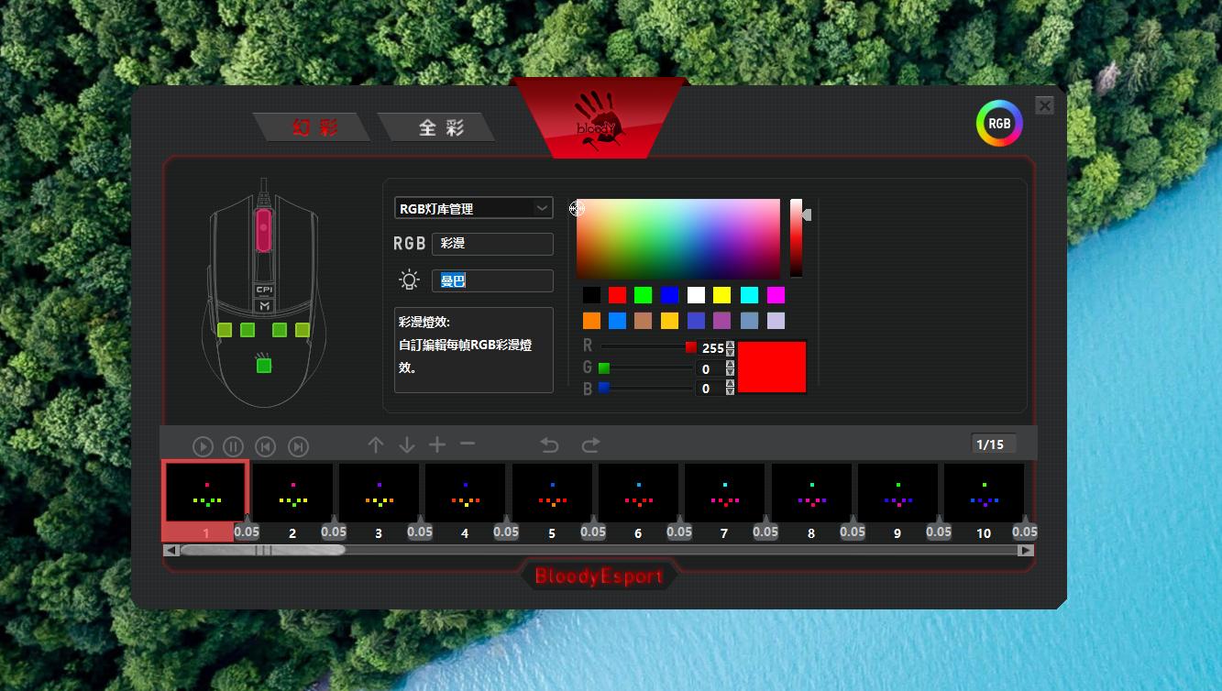Jump to the last animation frame
This screenshot has width=1222, height=691.
pos(298,446)
